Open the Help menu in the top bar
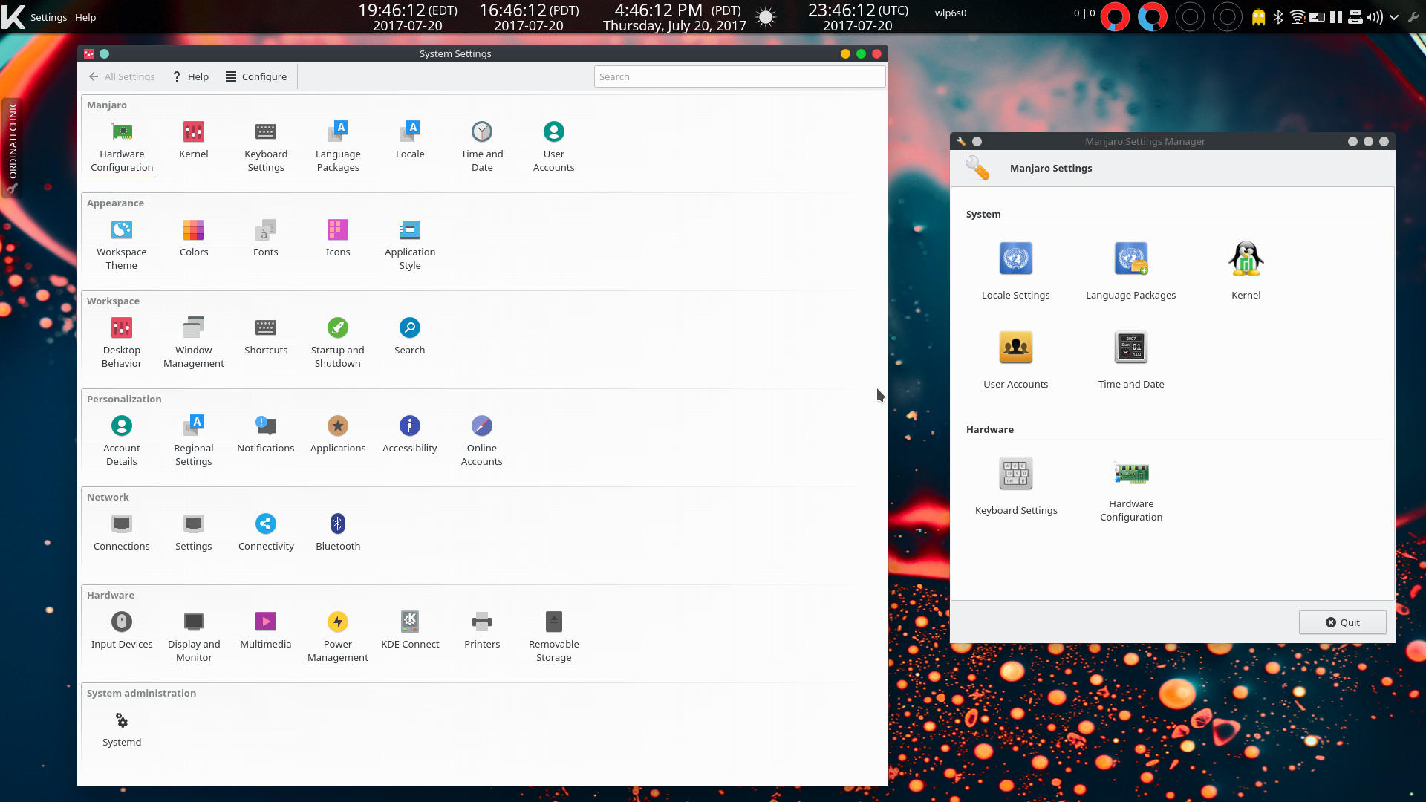The image size is (1426, 802). [85, 17]
